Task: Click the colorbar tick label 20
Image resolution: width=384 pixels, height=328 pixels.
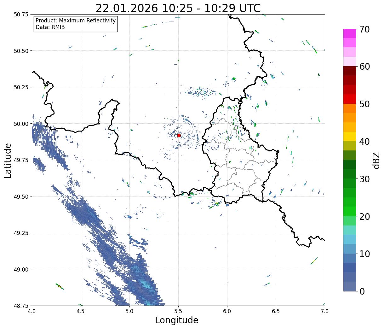Action: (x=364, y=217)
